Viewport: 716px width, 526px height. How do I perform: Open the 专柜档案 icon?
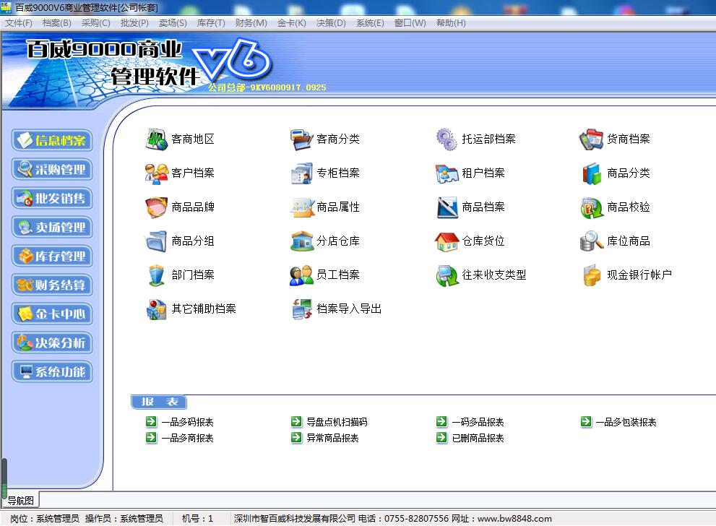(302, 173)
